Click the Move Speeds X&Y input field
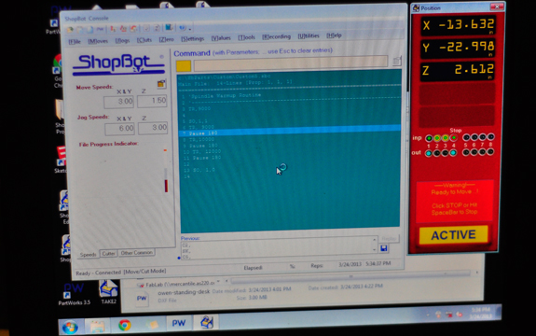 coord(118,102)
